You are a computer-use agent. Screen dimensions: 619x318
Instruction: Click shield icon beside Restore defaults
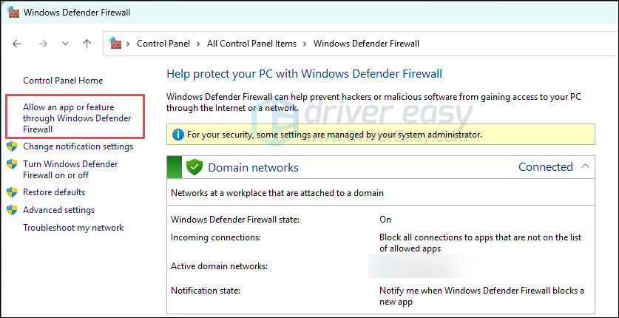12,192
